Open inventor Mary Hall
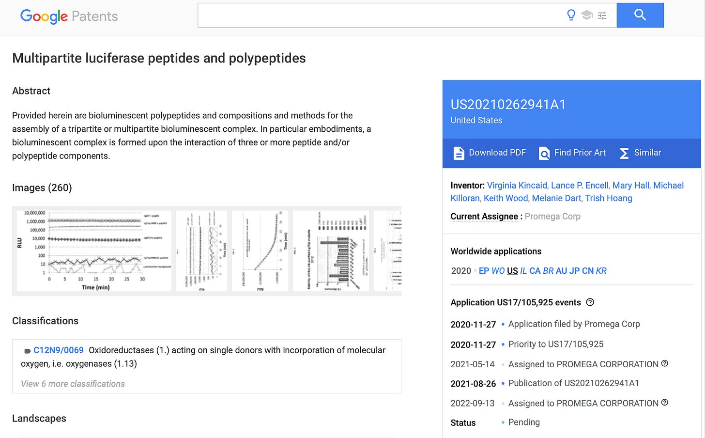The image size is (705, 438). [x=630, y=186]
